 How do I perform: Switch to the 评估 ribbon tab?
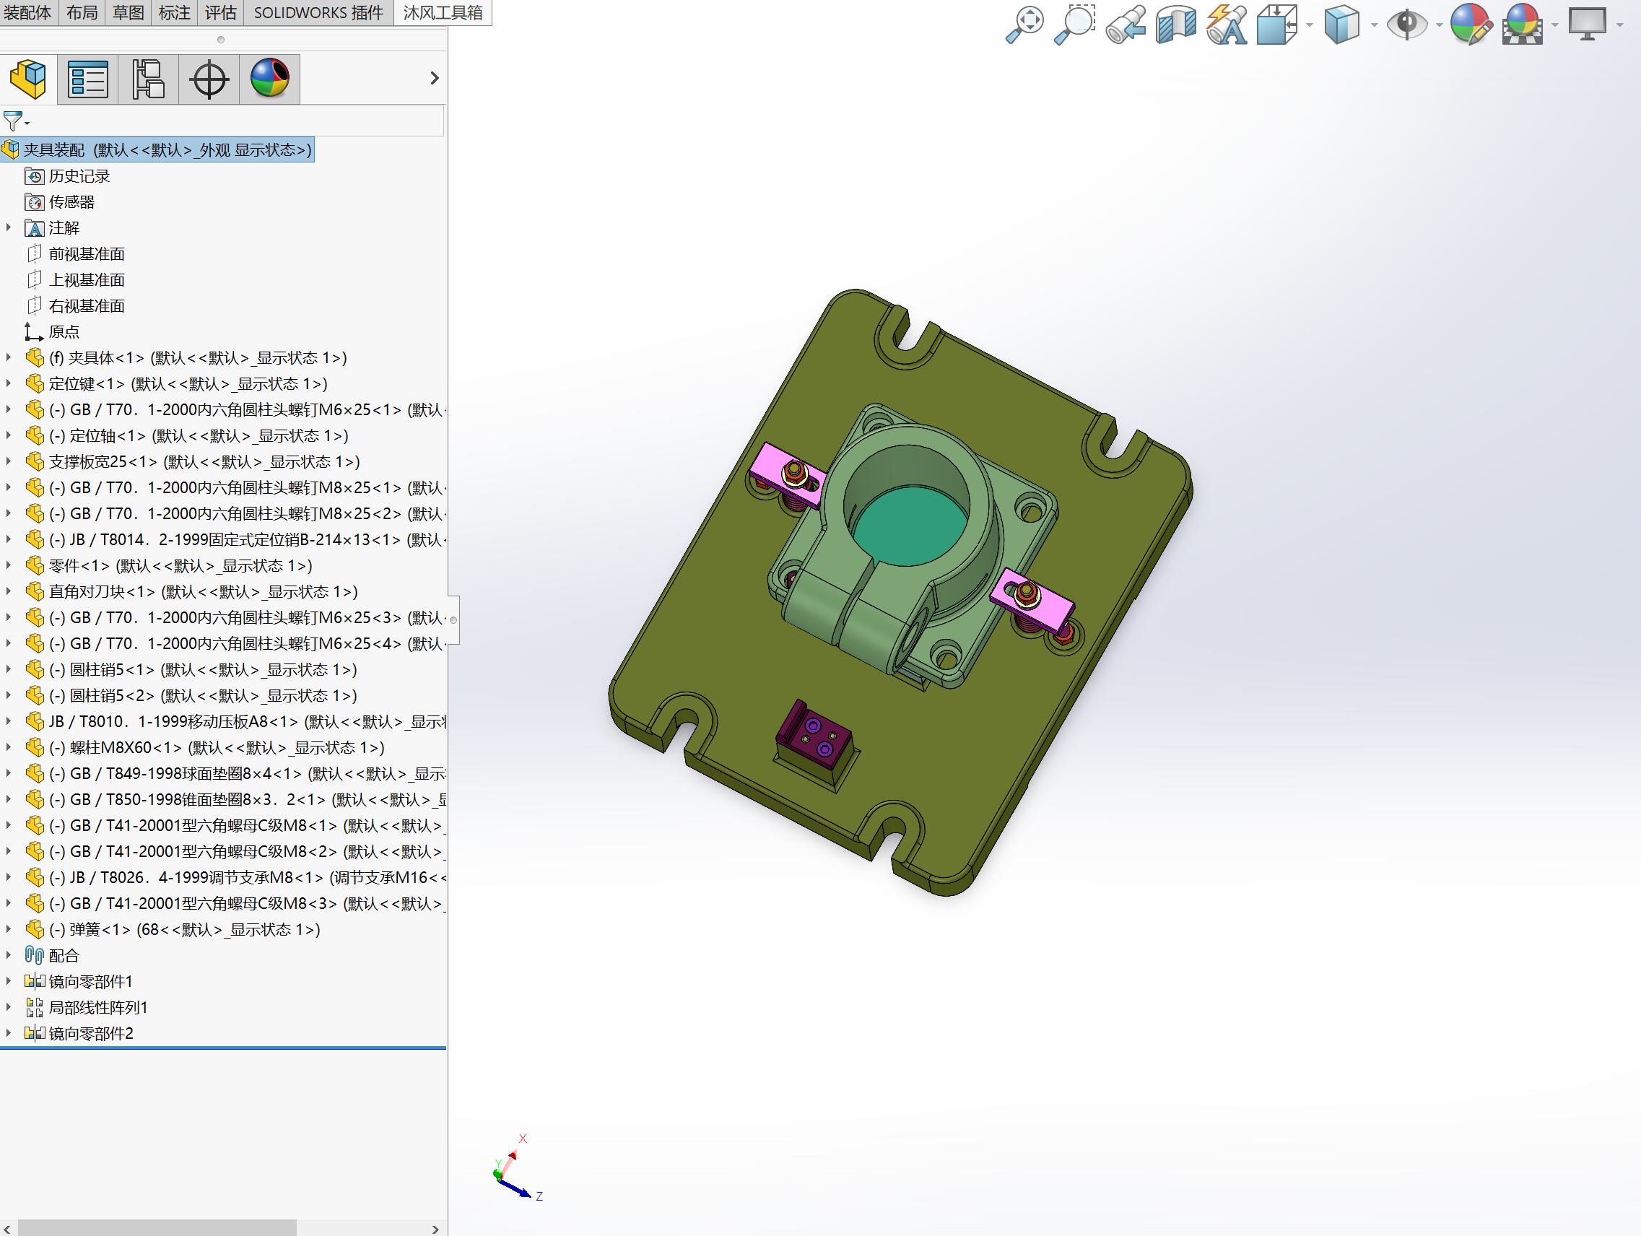tap(220, 12)
